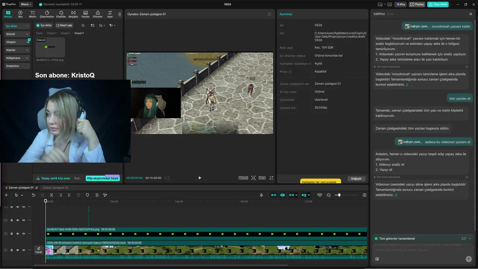Click the Kayıt yap record button
This screenshot has width=478, height=269.
(65, 25)
